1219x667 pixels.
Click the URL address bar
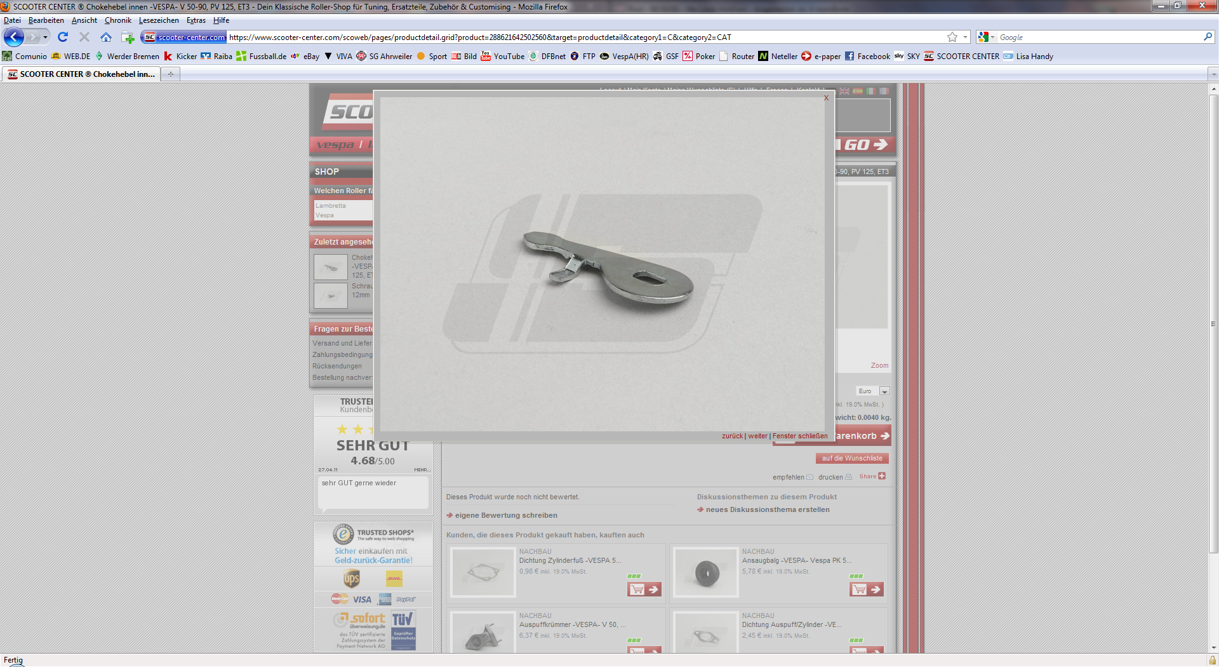pos(584,37)
